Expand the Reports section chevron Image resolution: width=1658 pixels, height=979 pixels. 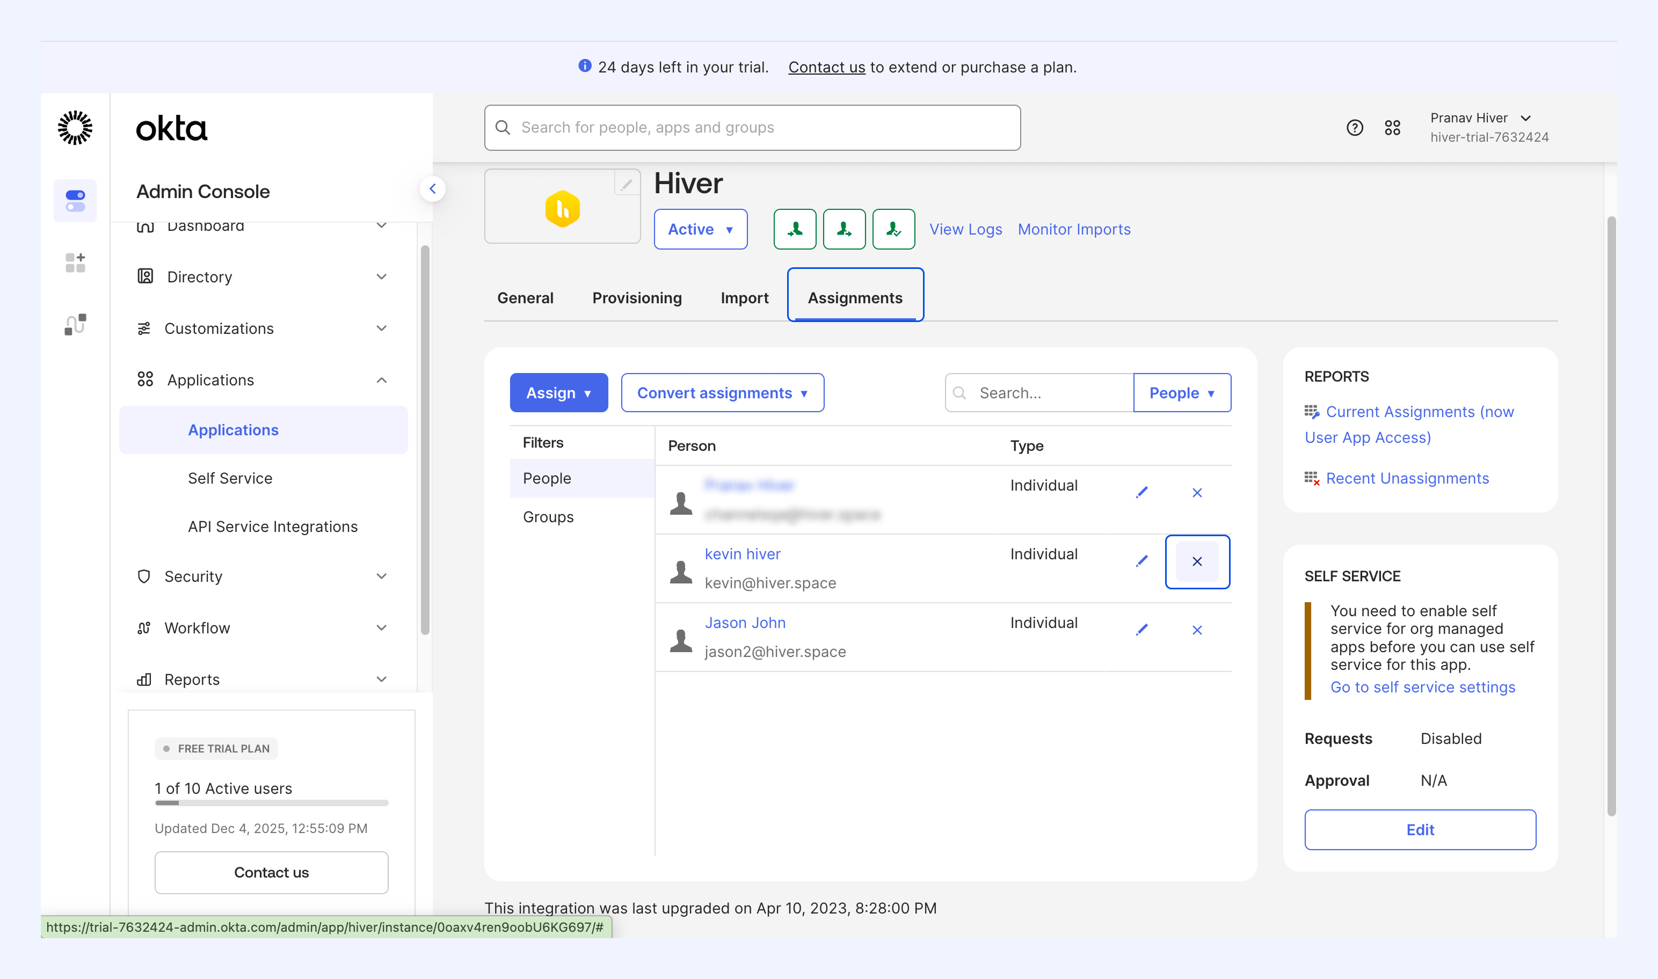(x=381, y=679)
